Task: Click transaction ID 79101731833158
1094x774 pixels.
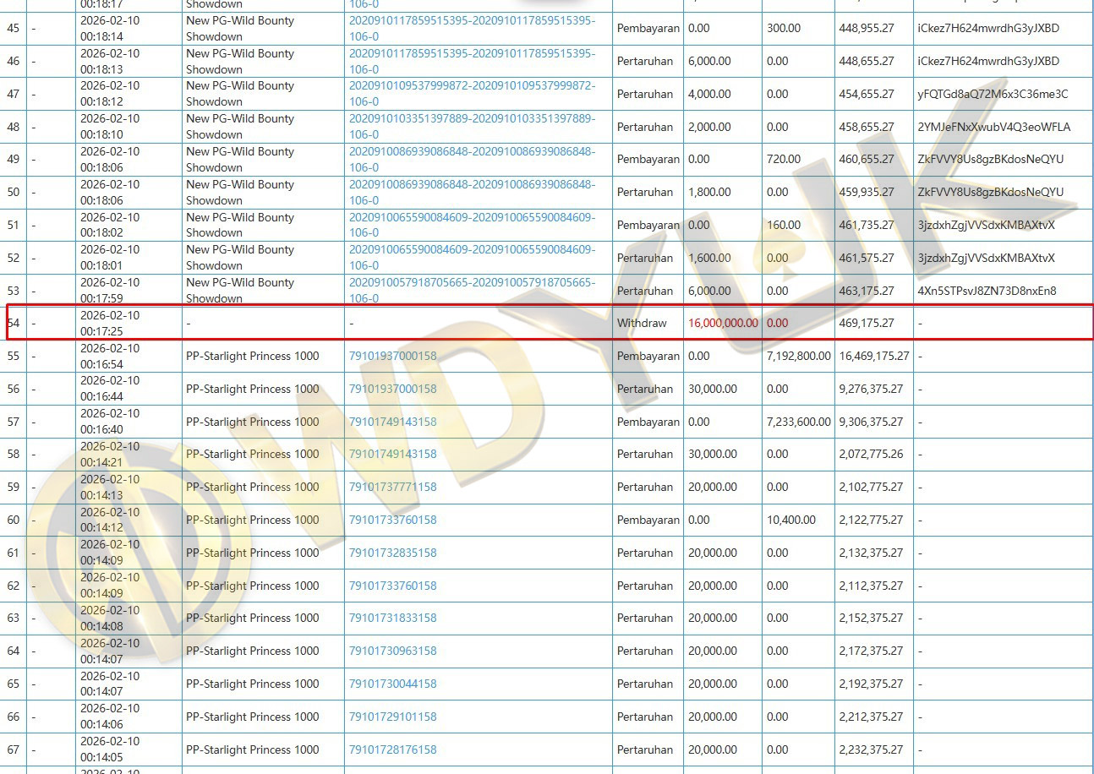Action: point(392,618)
